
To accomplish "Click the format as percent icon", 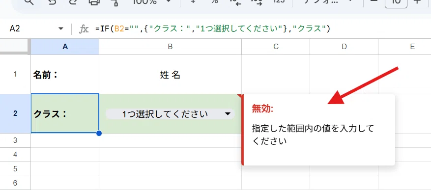I will 215,1.
